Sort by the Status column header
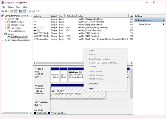The image size is (166, 119). (x=102, y=16)
